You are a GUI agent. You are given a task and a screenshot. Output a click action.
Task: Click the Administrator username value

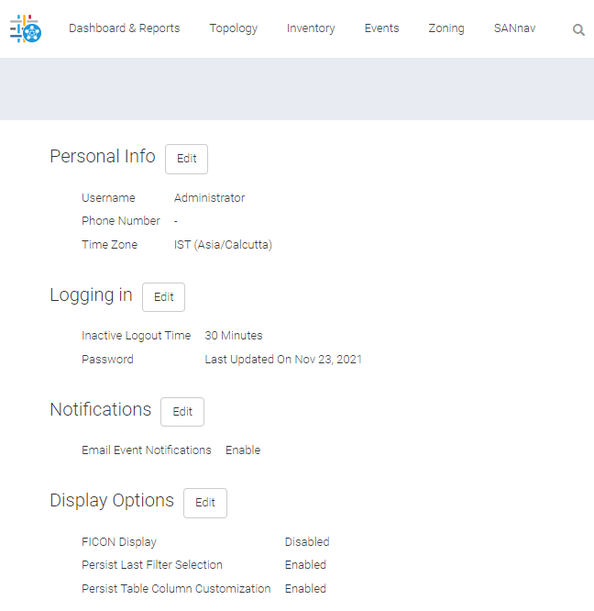pos(209,198)
